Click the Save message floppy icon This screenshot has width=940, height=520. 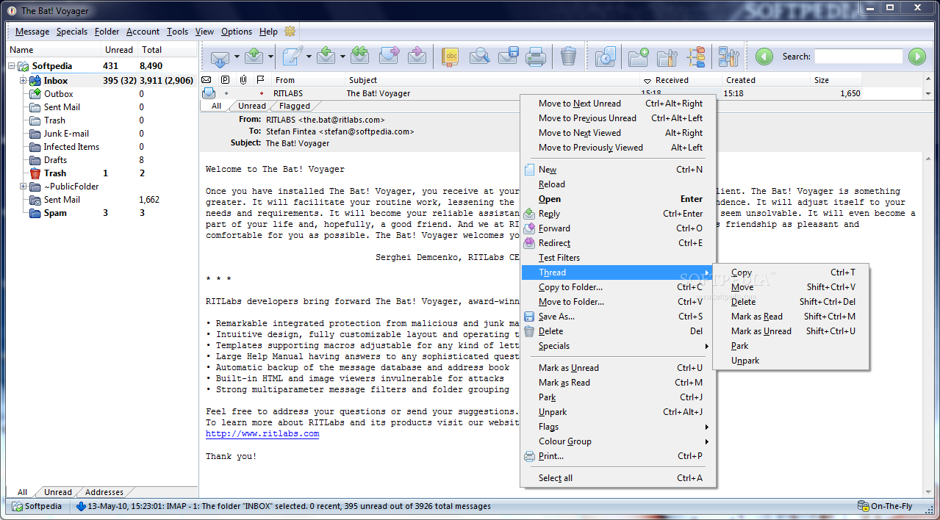[x=509, y=57]
